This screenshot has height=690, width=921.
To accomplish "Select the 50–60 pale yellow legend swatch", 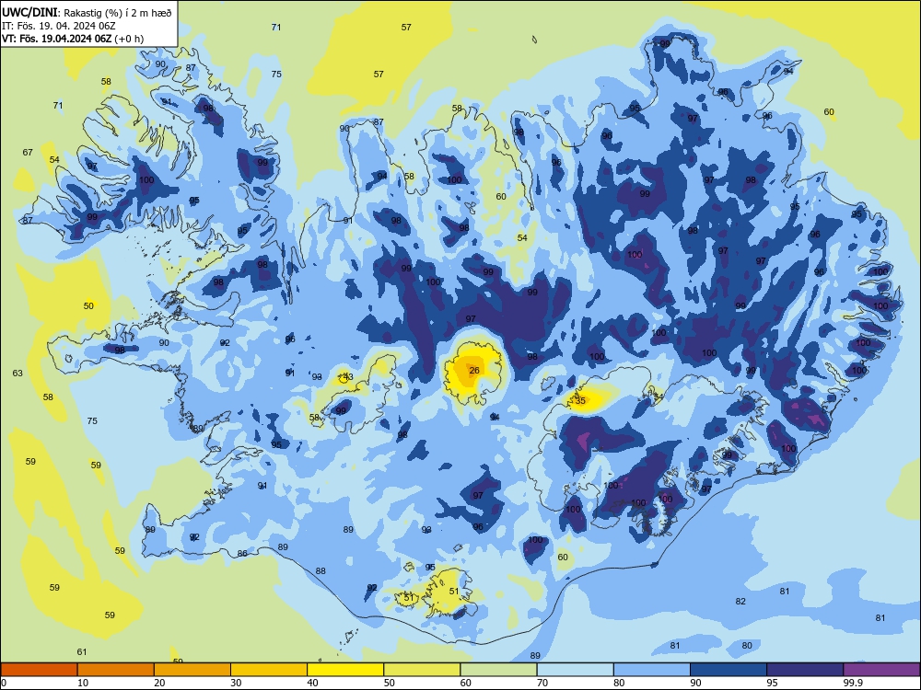I will point(422,670).
